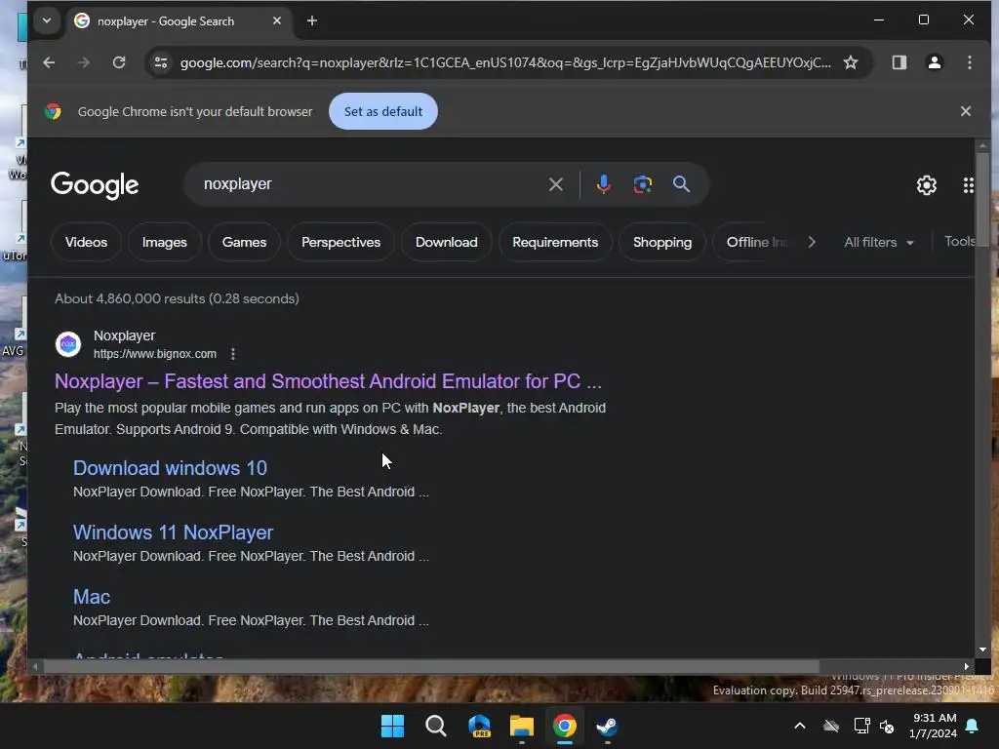Open the tab search dropdown arrow
999x749 pixels.
pyautogui.click(x=47, y=20)
